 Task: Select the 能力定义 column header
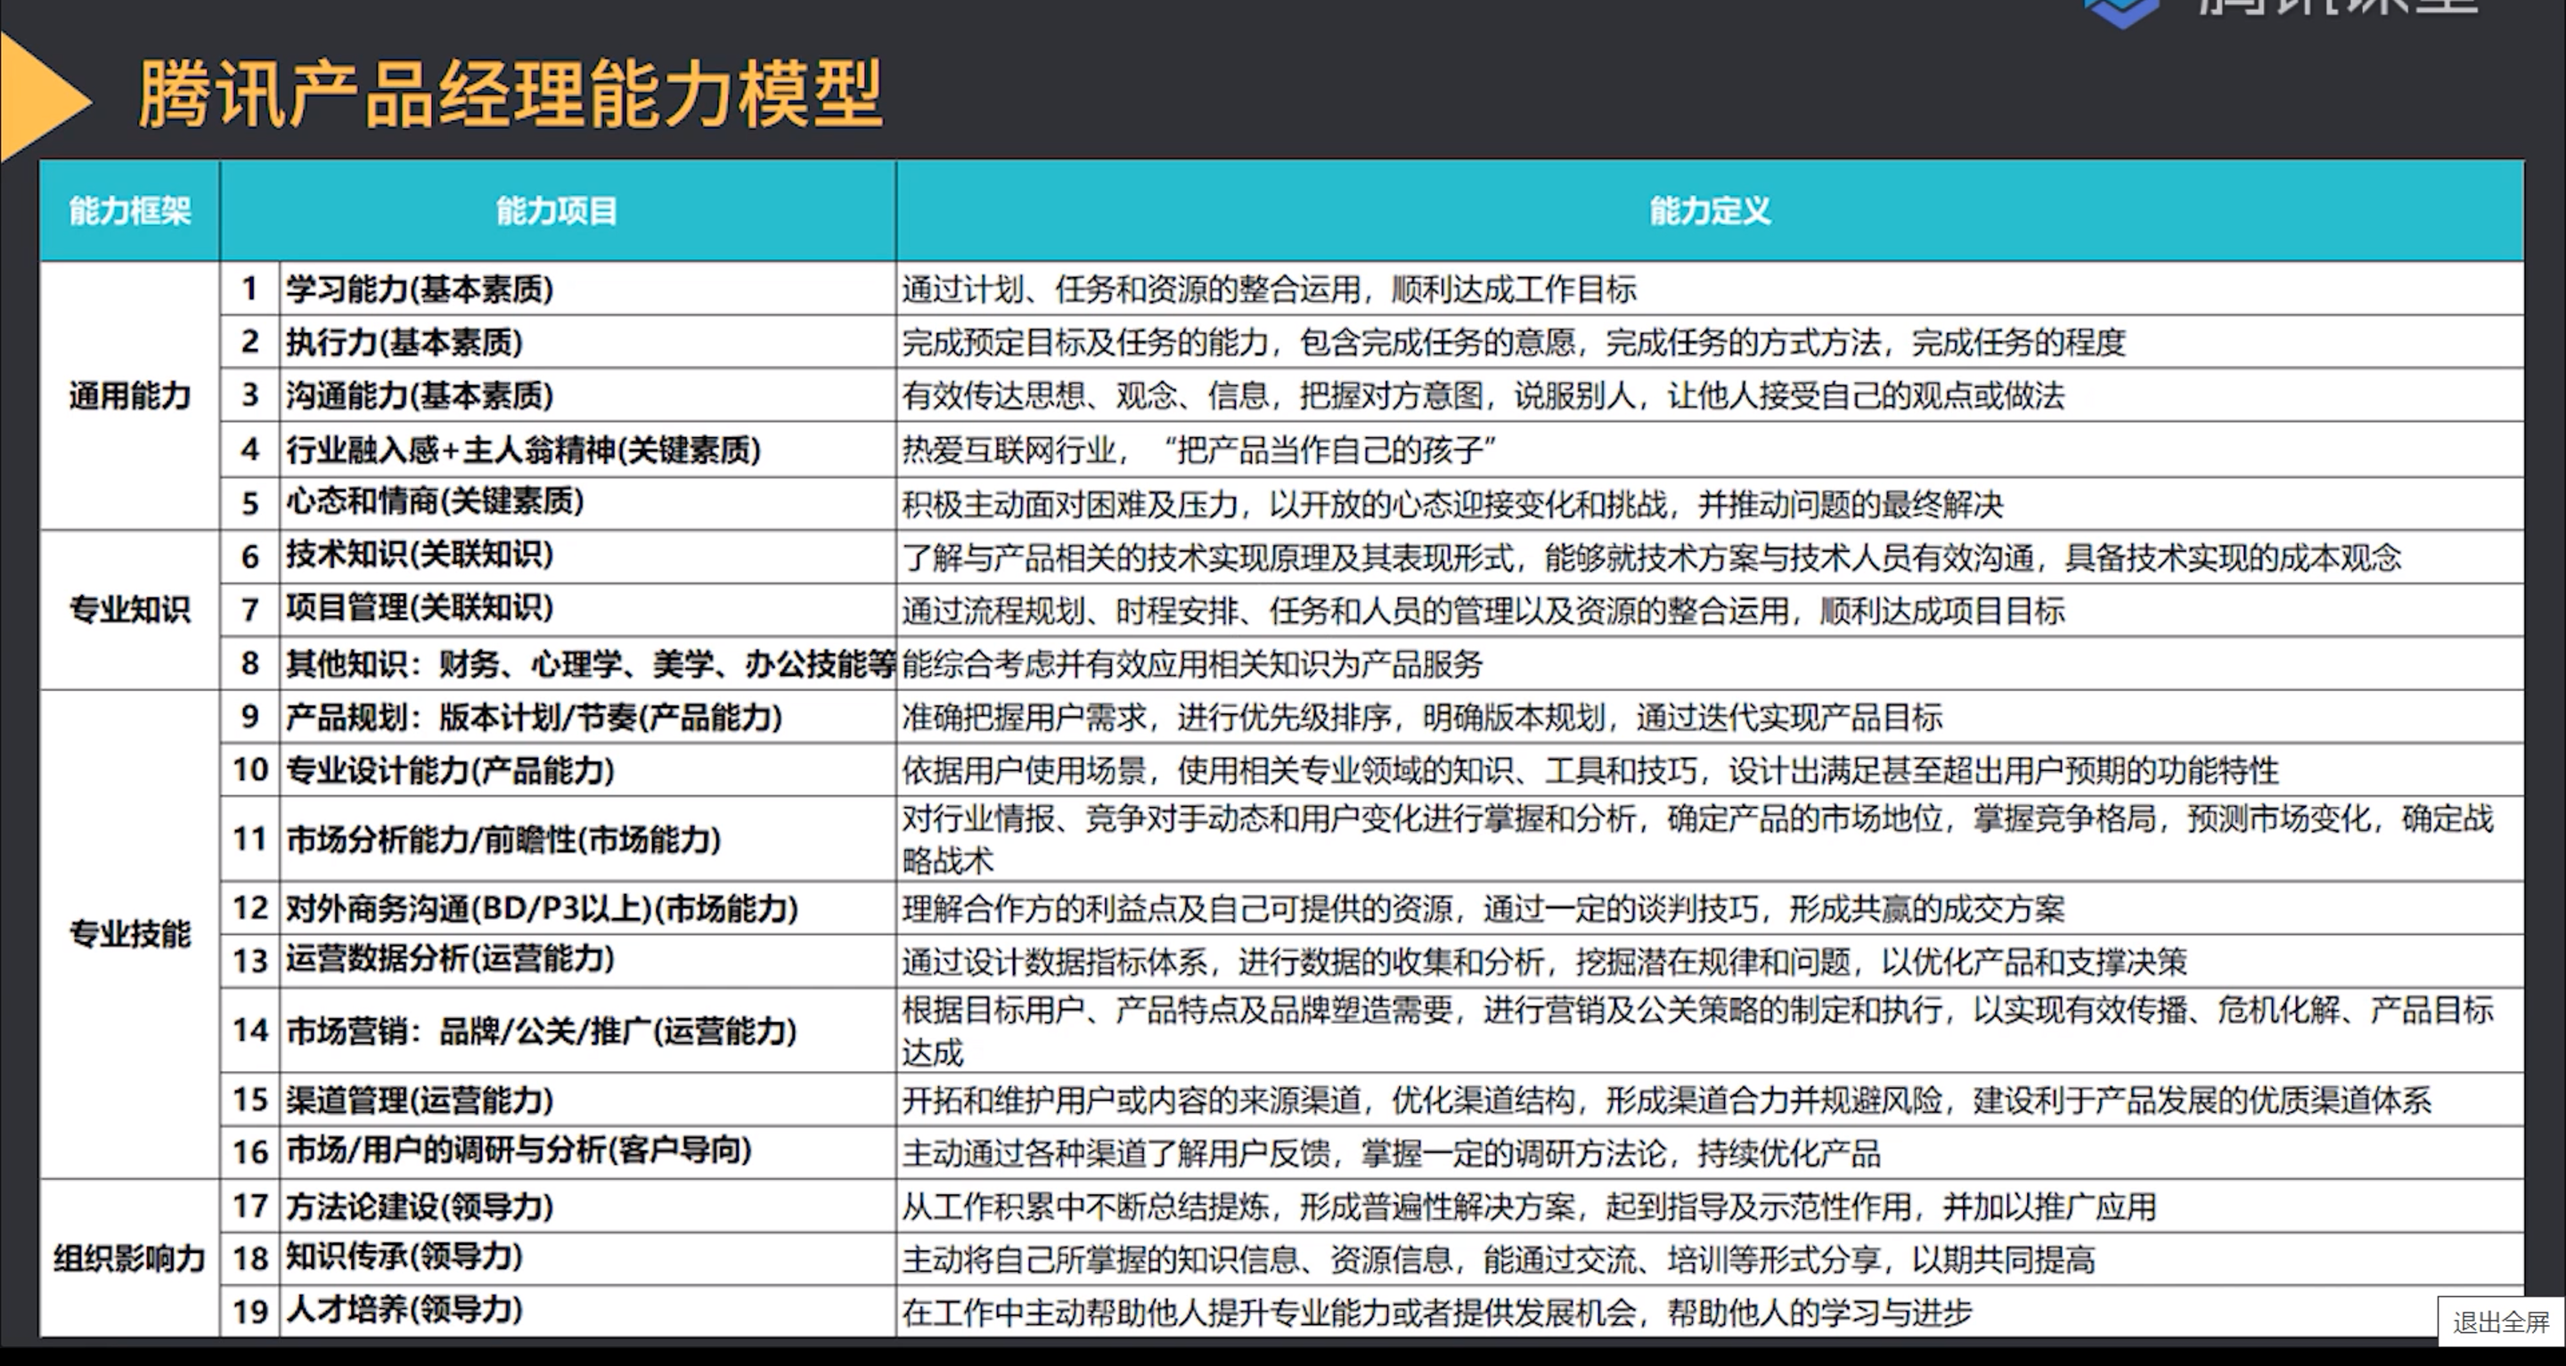[x=1710, y=211]
